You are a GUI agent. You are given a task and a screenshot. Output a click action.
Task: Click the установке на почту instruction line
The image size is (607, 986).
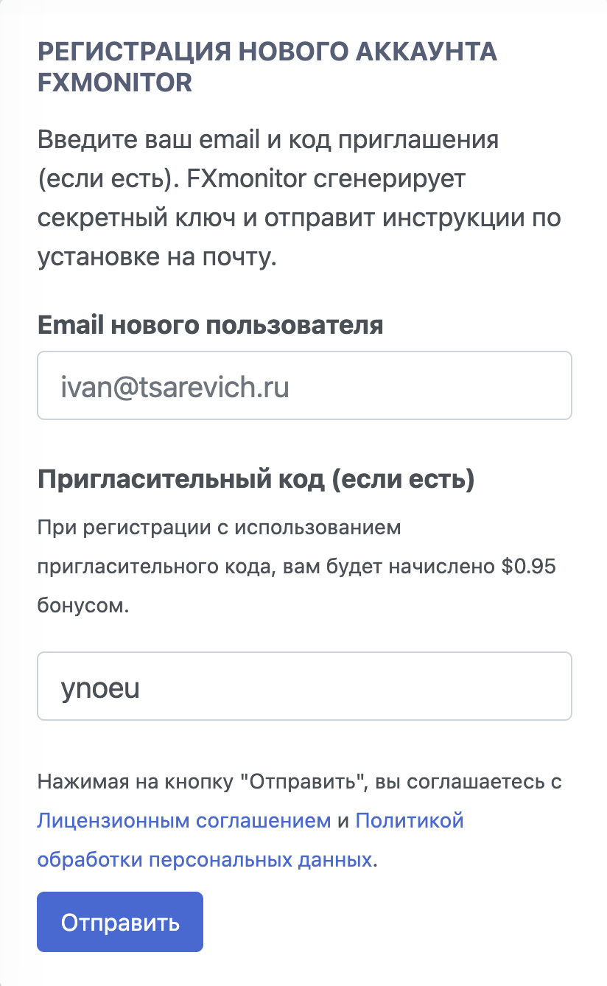tap(157, 259)
